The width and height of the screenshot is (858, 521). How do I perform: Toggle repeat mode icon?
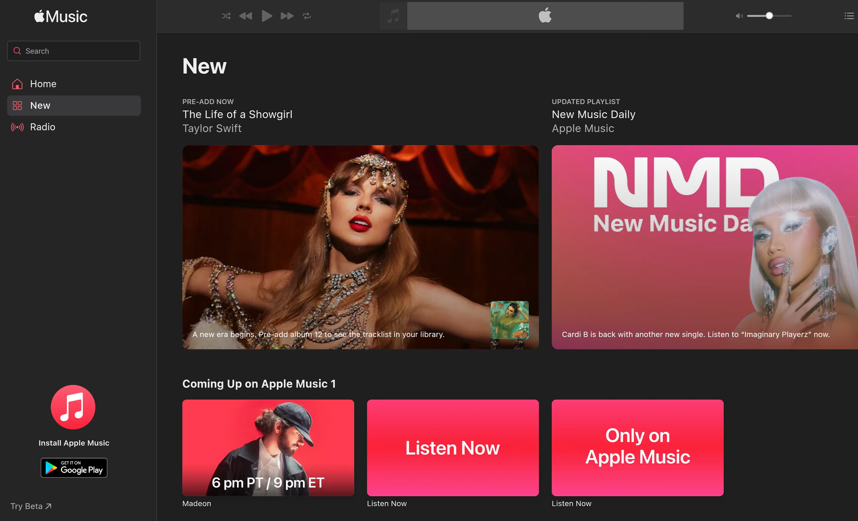coord(306,16)
